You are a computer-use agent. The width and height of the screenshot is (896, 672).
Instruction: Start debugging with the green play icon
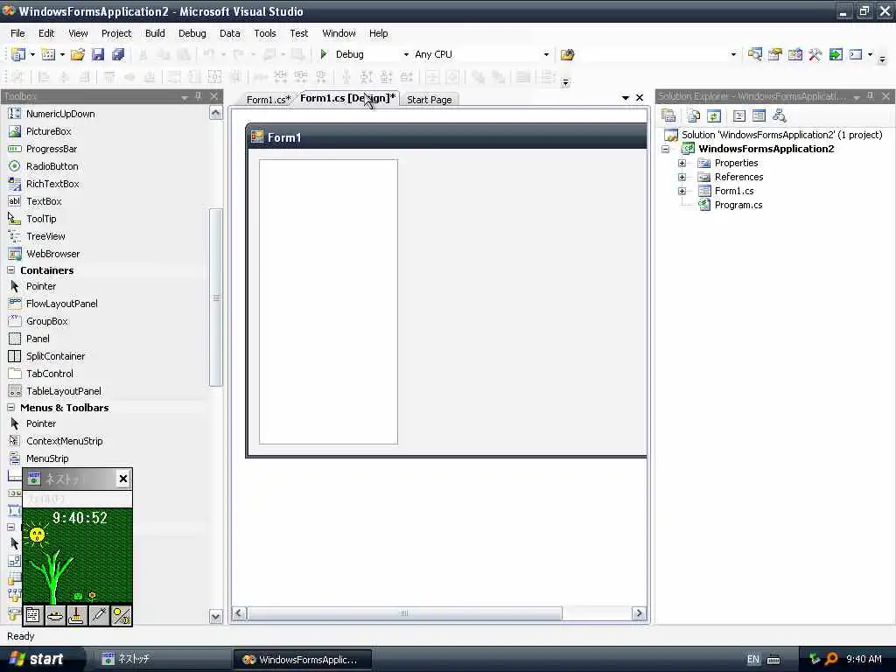324,54
